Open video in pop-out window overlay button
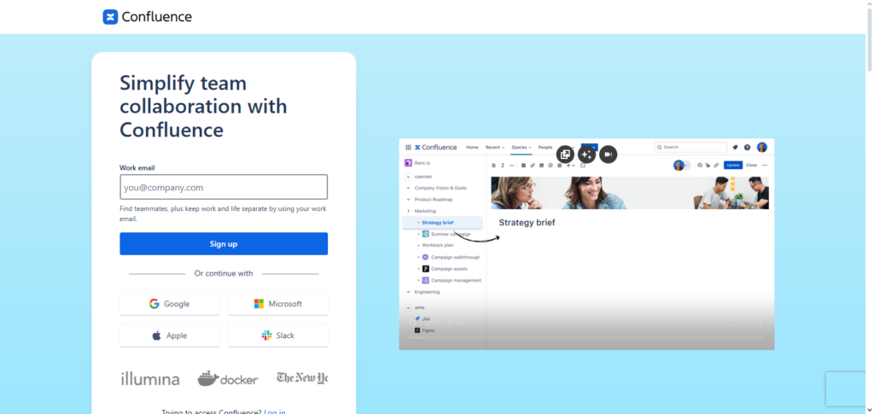Viewport: 874px width, 414px height. pos(565,155)
